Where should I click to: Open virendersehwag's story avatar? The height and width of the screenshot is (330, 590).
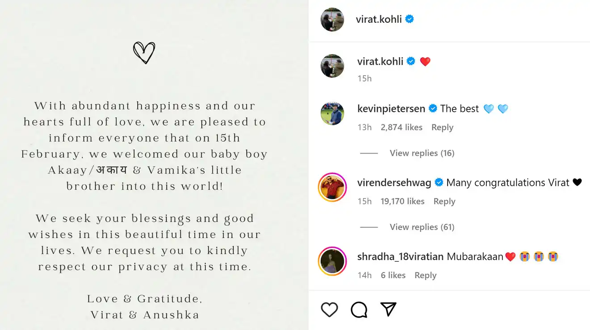pos(332,187)
